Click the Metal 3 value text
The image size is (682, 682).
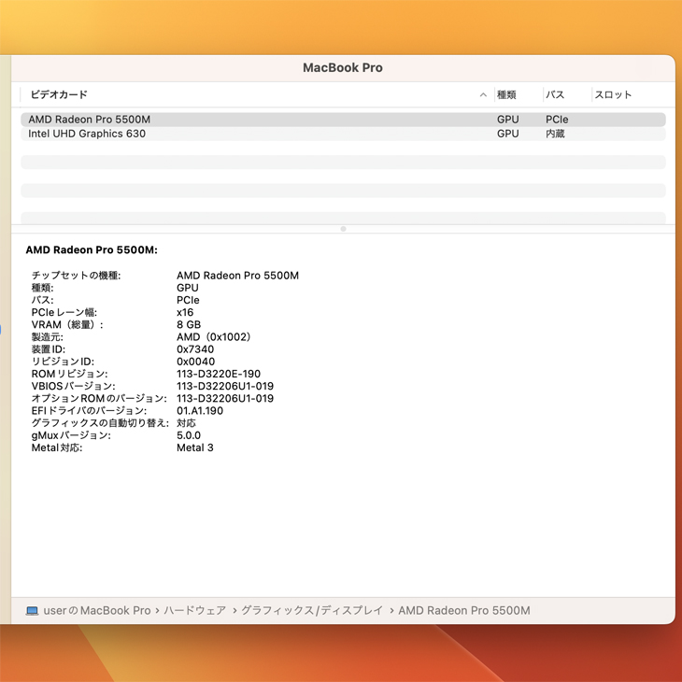pos(194,448)
